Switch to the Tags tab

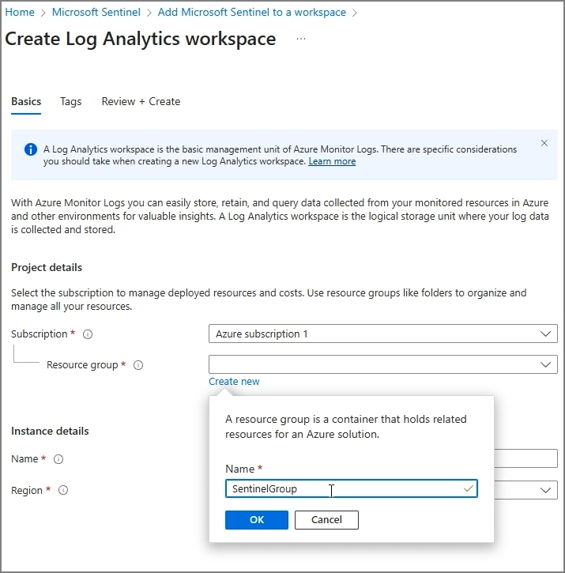pos(71,102)
